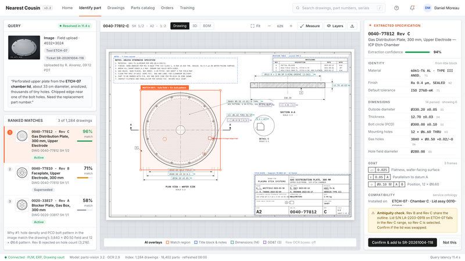The image size is (465, 261).
Task: Click the 0040-77812 title block number
Action: click(x=303, y=212)
